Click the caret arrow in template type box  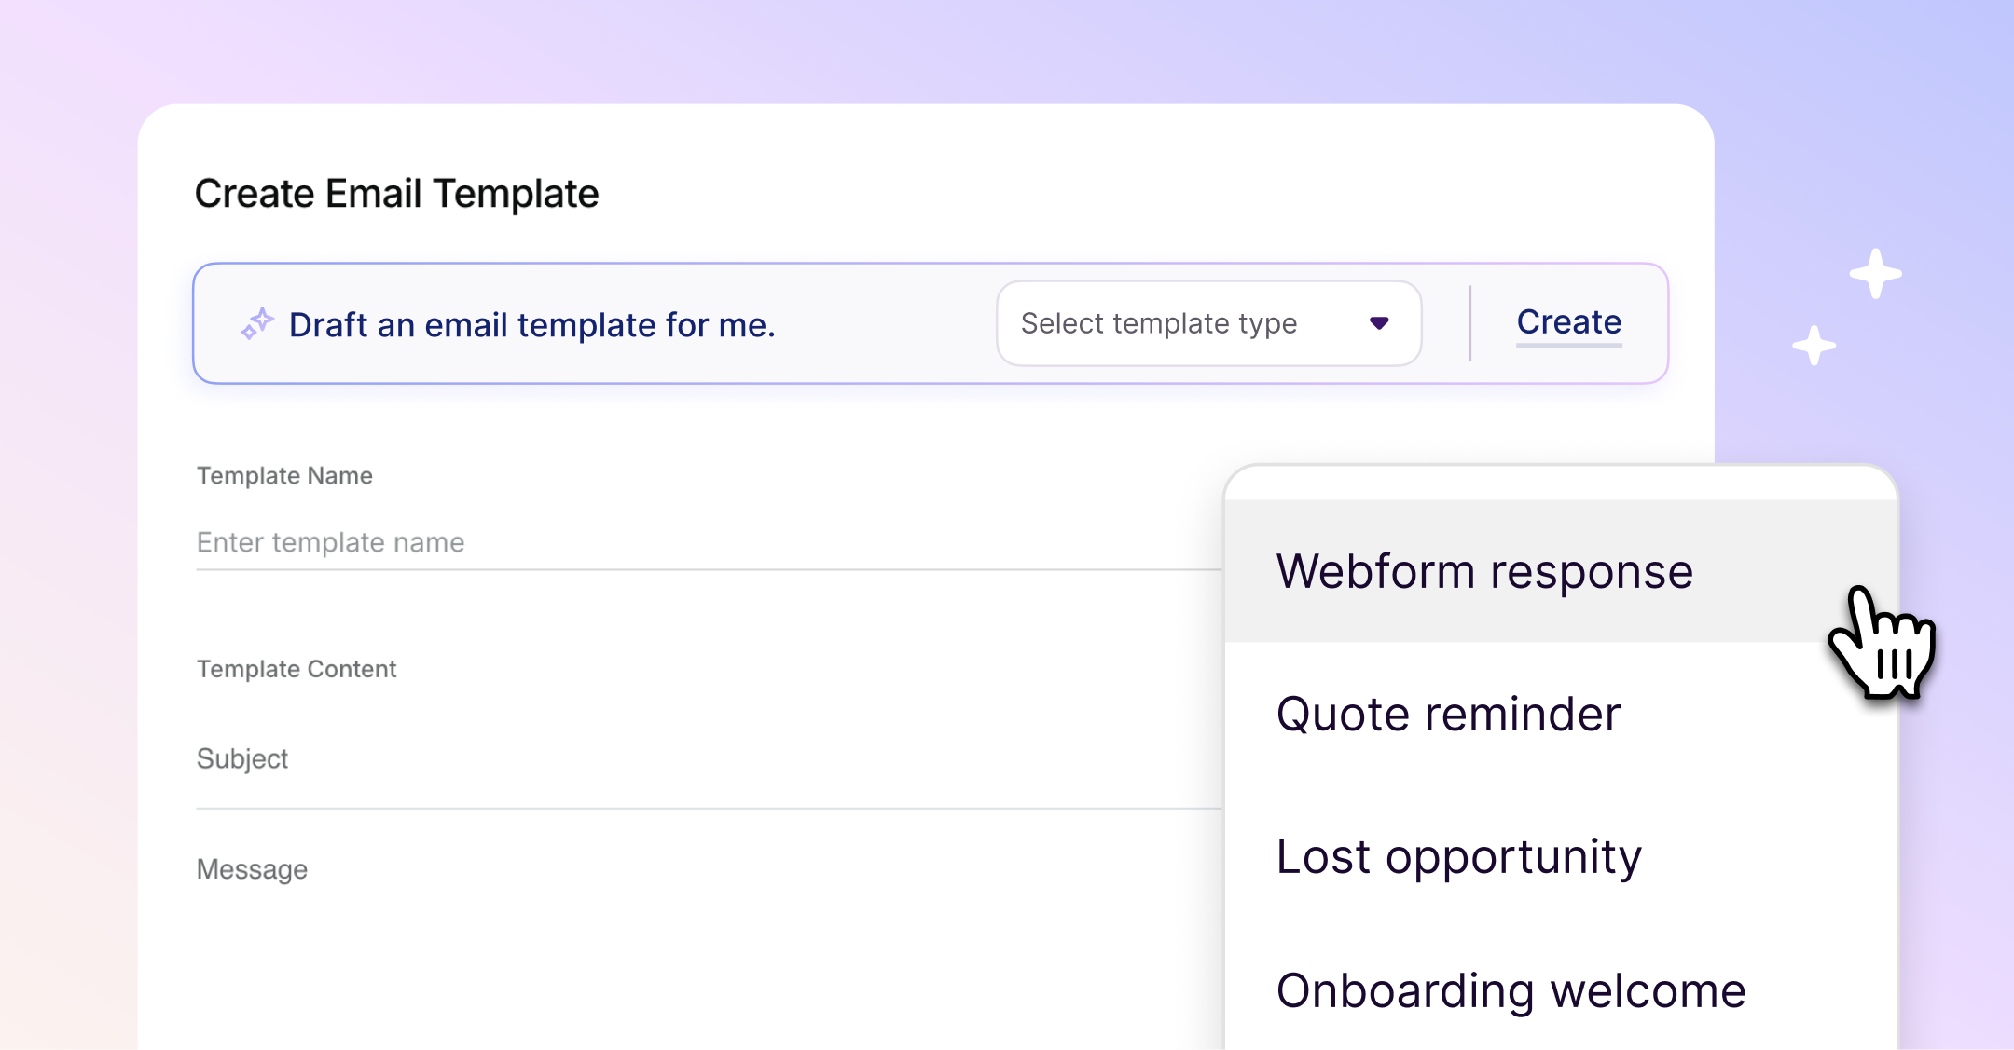(x=1379, y=323)
